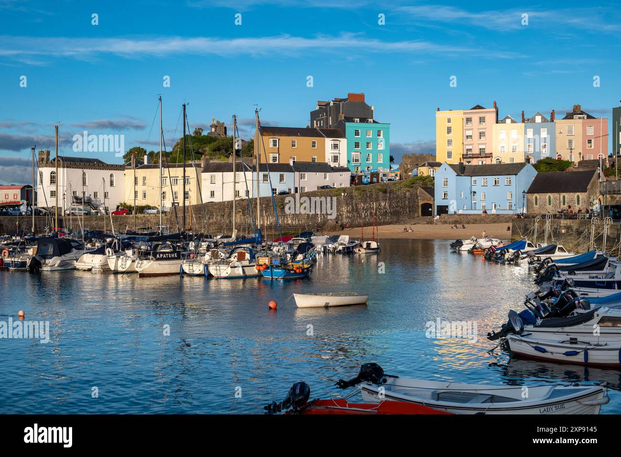Select the stone chapel building by the harbour
This screenshot has width=621, height=457.
pos(563,192)
